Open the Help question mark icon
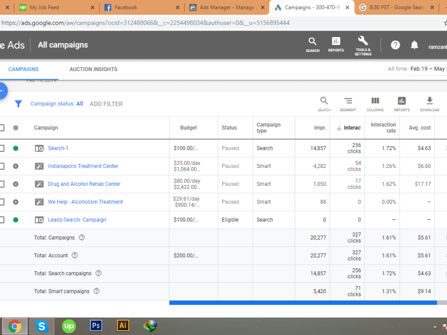Viewport: 447px width, 335px height. coord(395,45)
